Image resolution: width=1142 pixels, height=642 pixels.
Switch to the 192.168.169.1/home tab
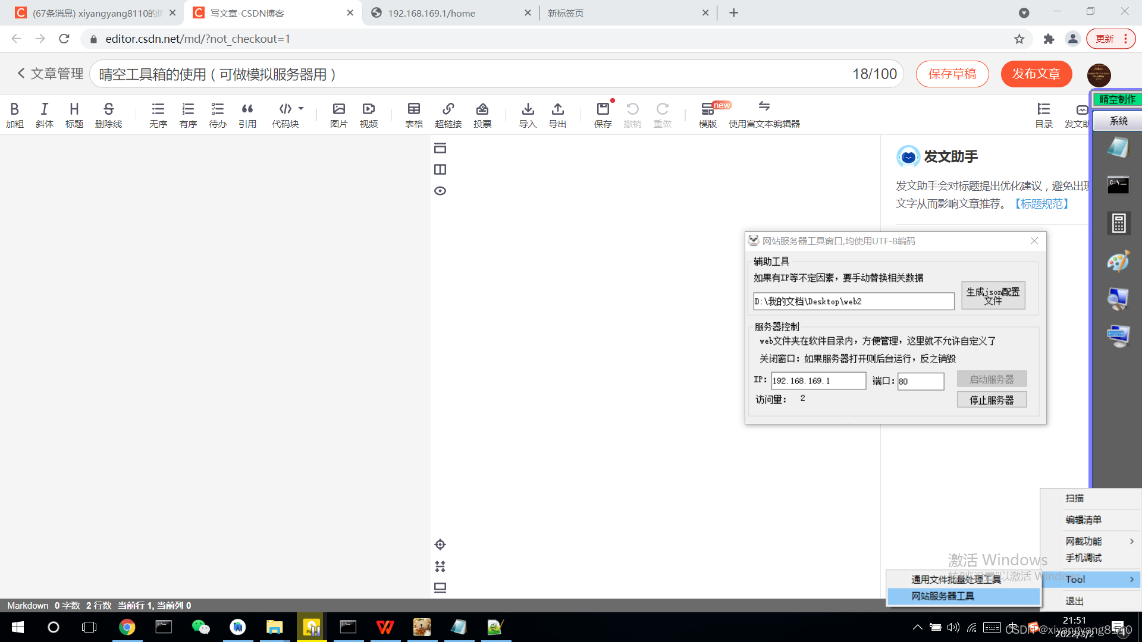point(450,13)
